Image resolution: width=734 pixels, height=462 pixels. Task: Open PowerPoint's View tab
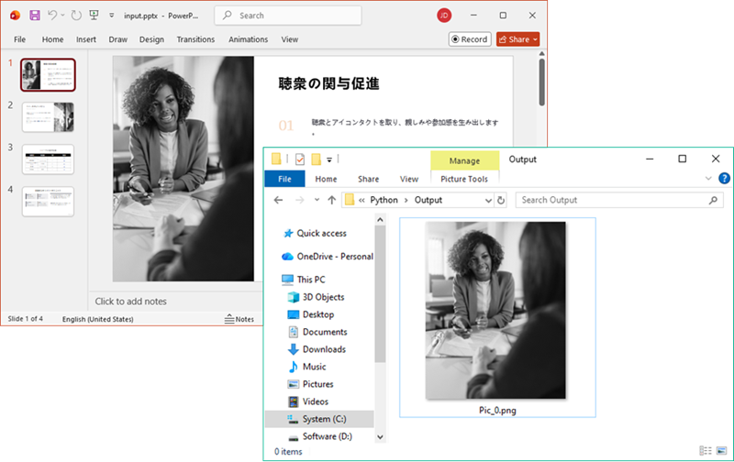[x=289, y=39]
